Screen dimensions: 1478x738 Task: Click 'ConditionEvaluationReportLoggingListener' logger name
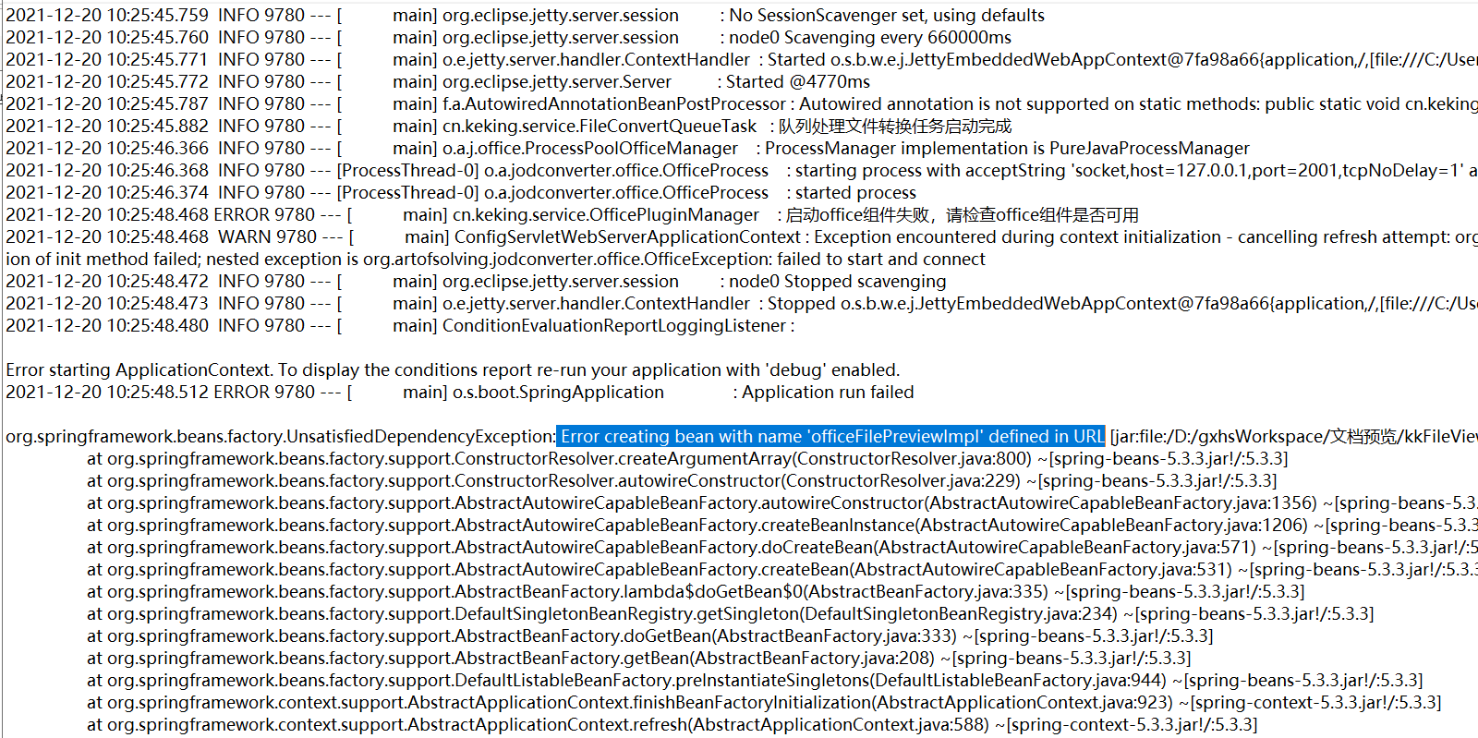tap(614, 325)
